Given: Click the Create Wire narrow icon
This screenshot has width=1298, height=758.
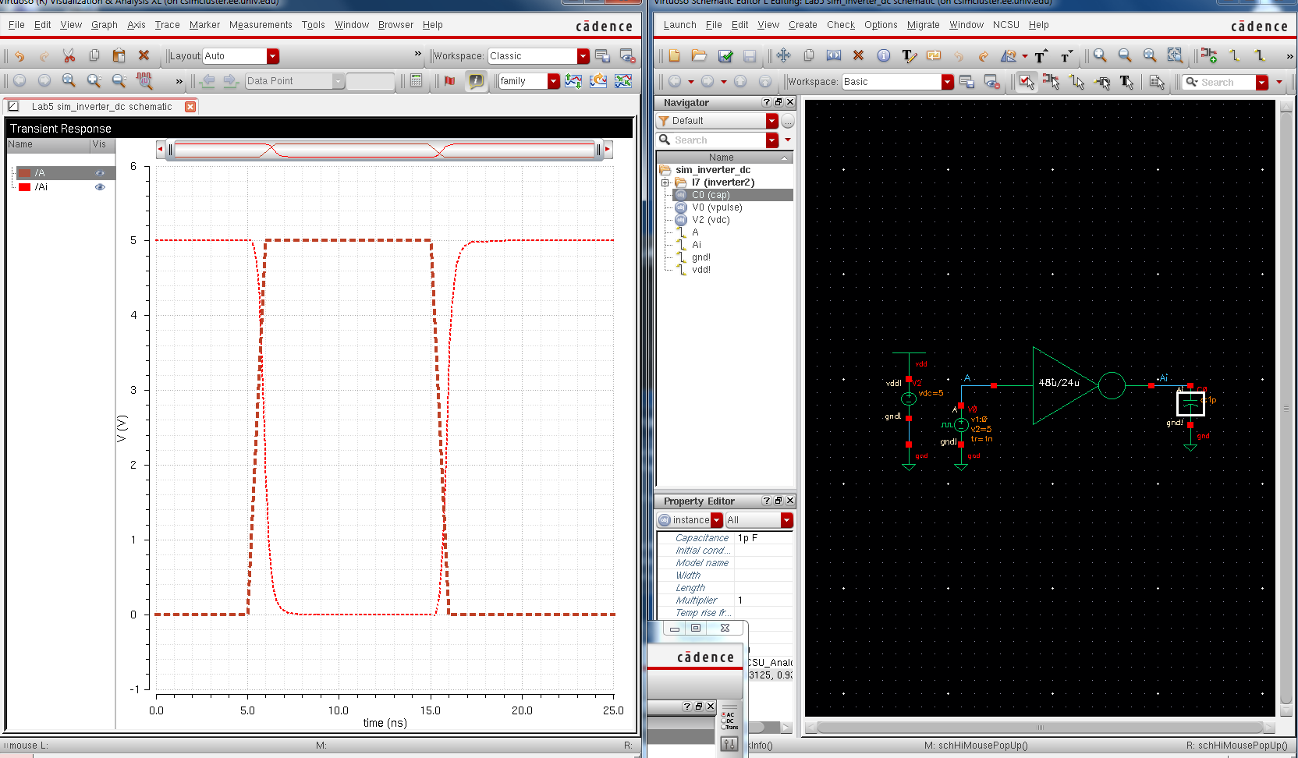Looking at the screenshot, I should tap(1234, 55).
